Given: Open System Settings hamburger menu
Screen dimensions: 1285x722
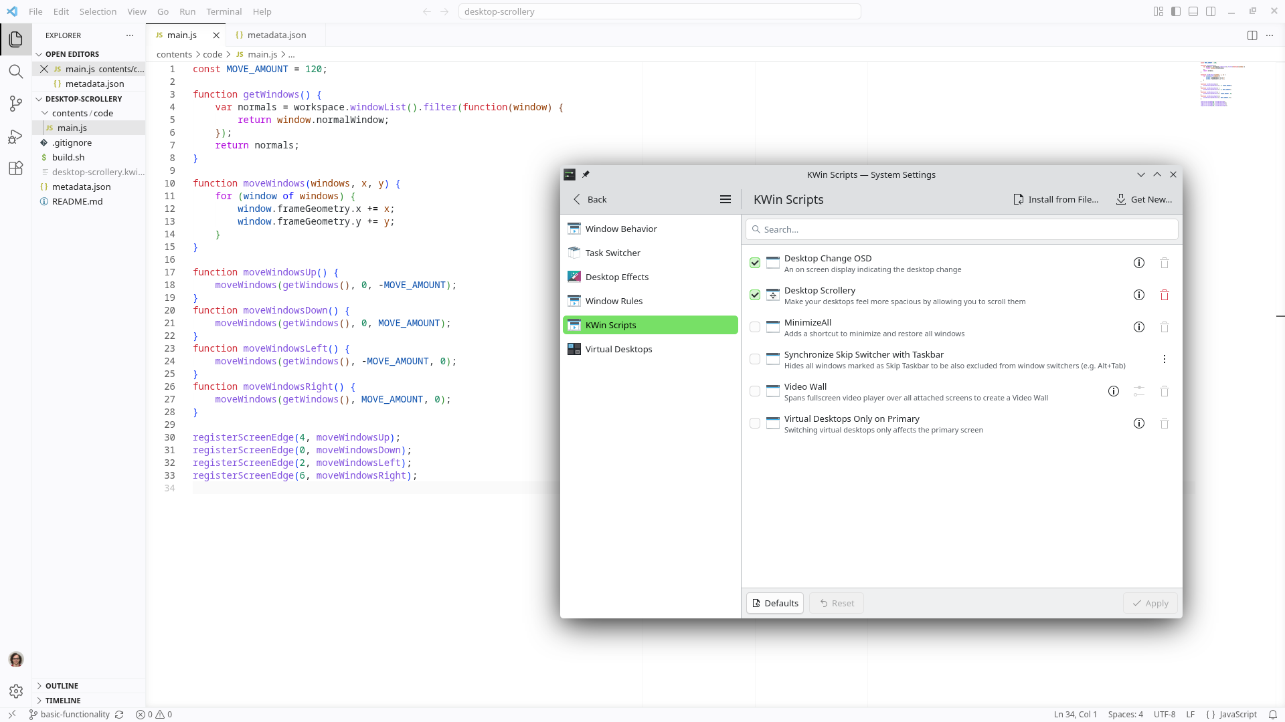Looking at the screenshot, I should coord(725,199).
